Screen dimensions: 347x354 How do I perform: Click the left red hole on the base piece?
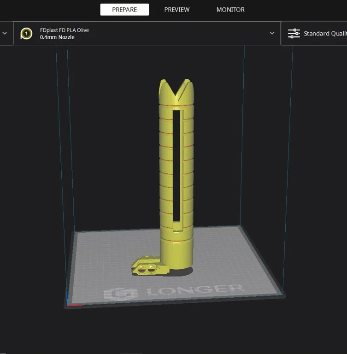[143, 271]
